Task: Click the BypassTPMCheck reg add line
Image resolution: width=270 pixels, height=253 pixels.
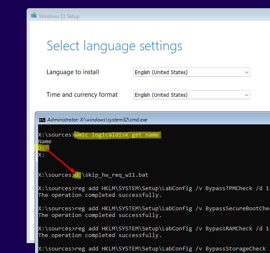Action: tap(151, 188)
